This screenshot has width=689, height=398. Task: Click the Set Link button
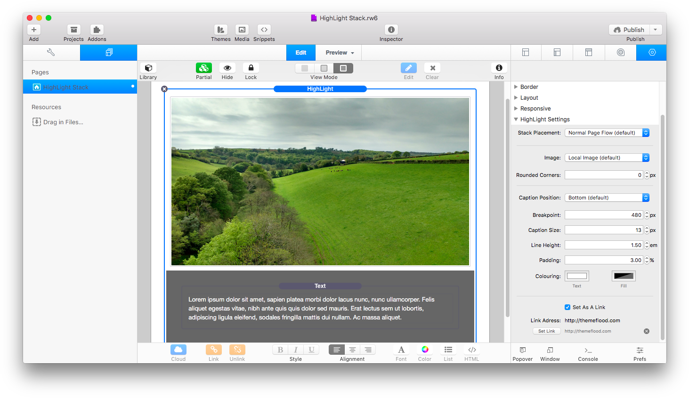click(546, 331)
